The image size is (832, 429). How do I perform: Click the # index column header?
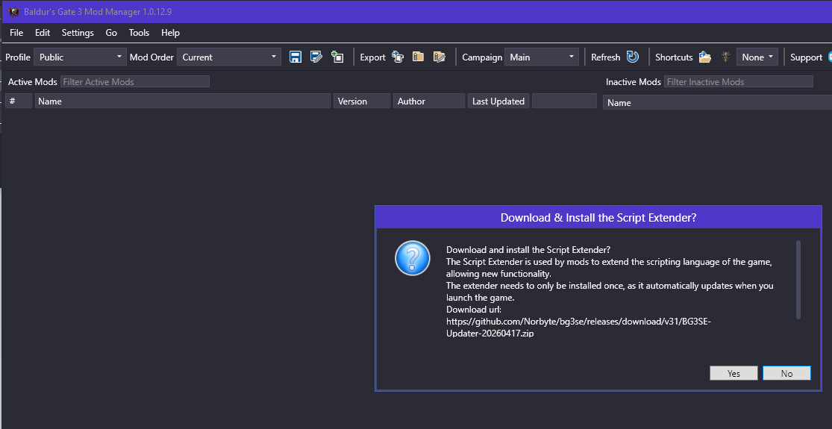point(19,101)
